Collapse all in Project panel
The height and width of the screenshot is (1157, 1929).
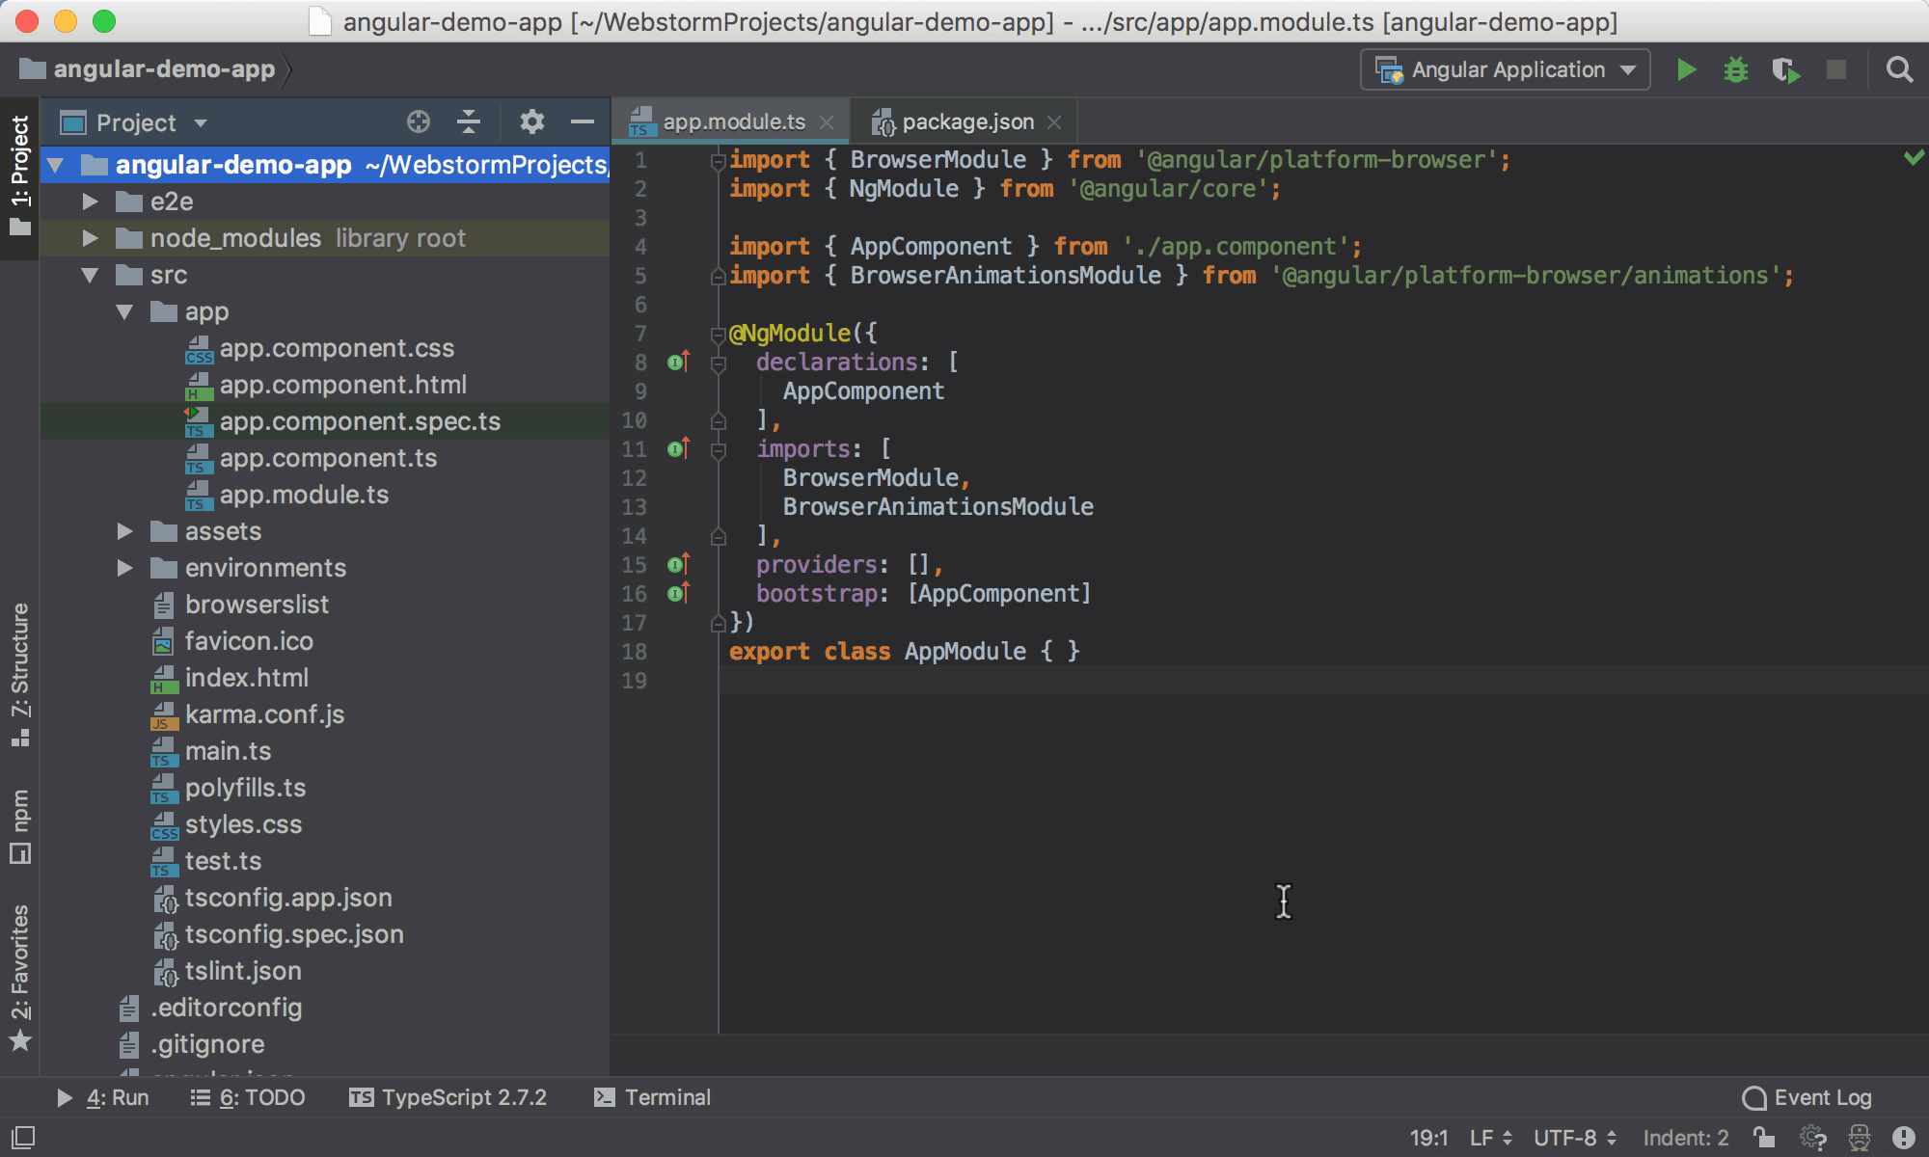click(469, 121)
